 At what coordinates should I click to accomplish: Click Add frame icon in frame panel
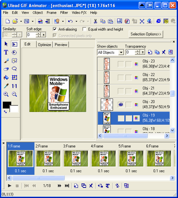[x=76, y=186]
